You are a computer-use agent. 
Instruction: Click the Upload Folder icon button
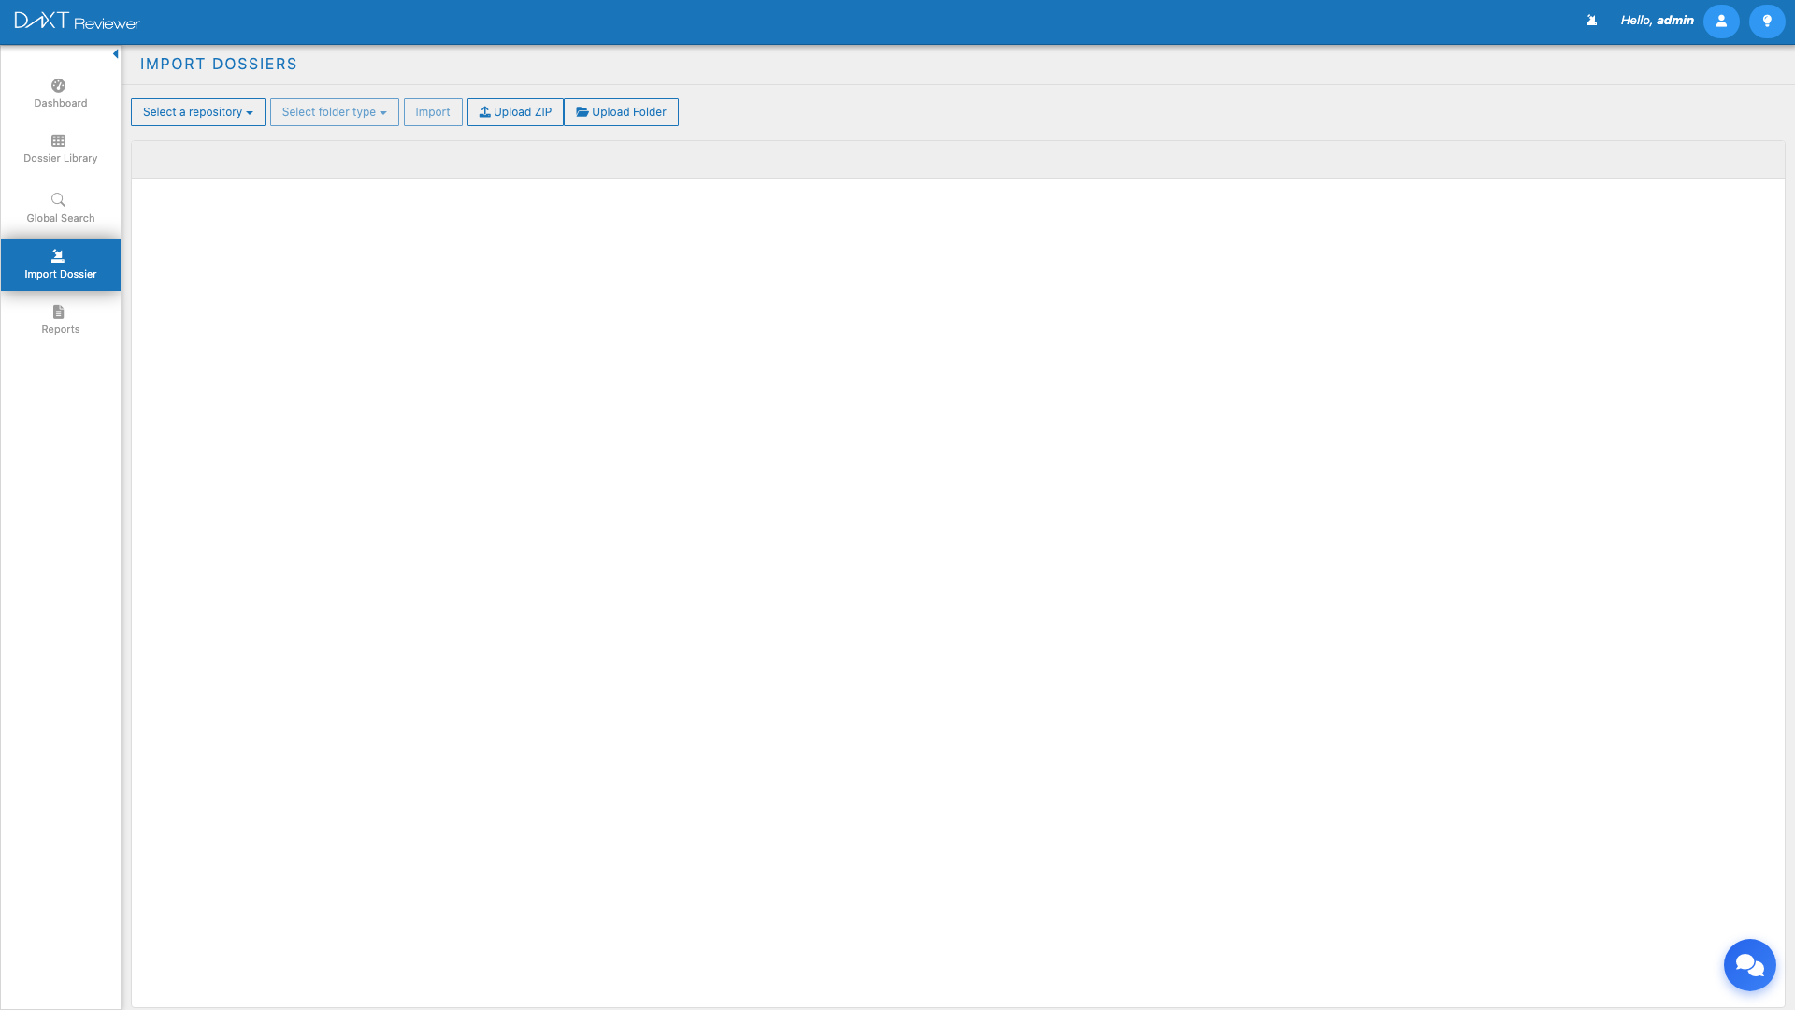pyautogui.click(x=621, y=111)
